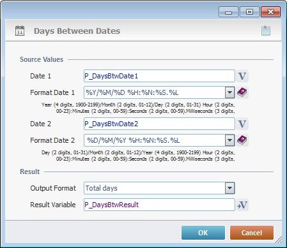Click the variable picker V for Date 2
287x248 pixels.
coord(242,124)
